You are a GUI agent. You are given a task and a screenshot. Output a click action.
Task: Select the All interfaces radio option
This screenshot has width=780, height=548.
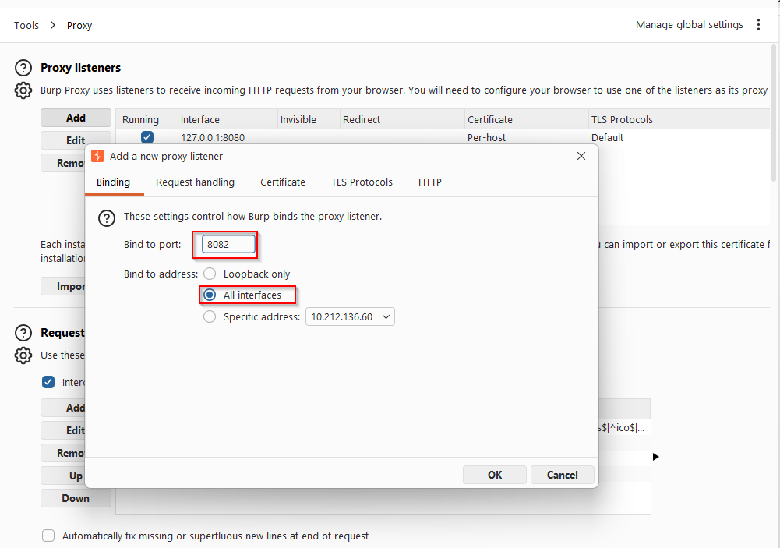pos(210,295)
